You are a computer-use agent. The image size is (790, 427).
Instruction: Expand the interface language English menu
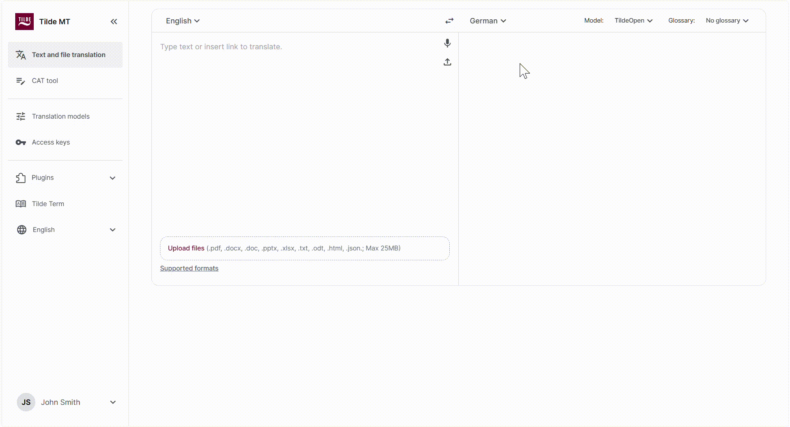point(66,230)
